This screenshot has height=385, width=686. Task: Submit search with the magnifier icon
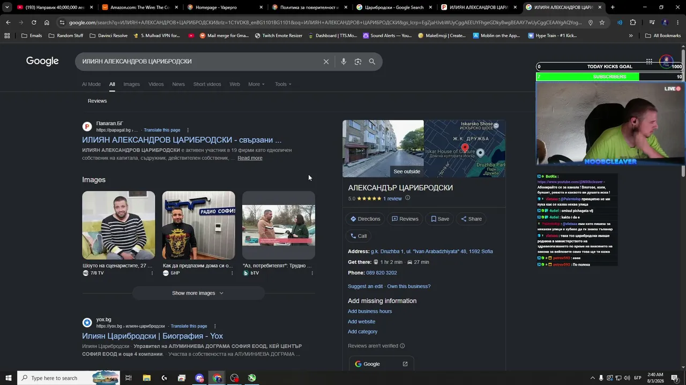372,61
